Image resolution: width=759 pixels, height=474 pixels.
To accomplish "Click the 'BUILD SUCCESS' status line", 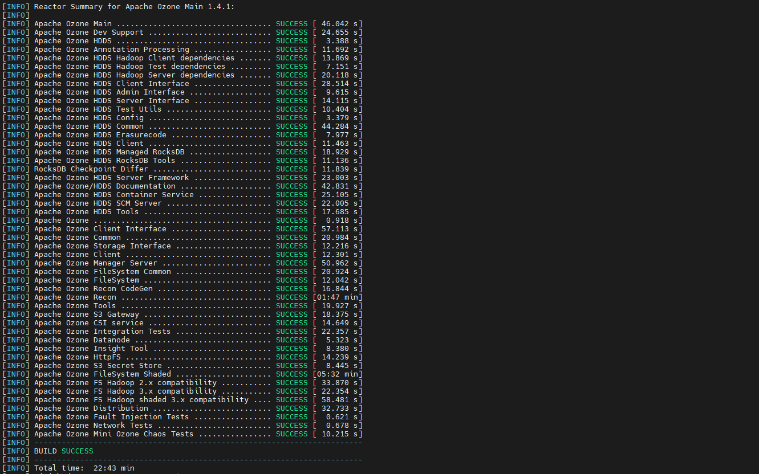I will tap(64, 451).
